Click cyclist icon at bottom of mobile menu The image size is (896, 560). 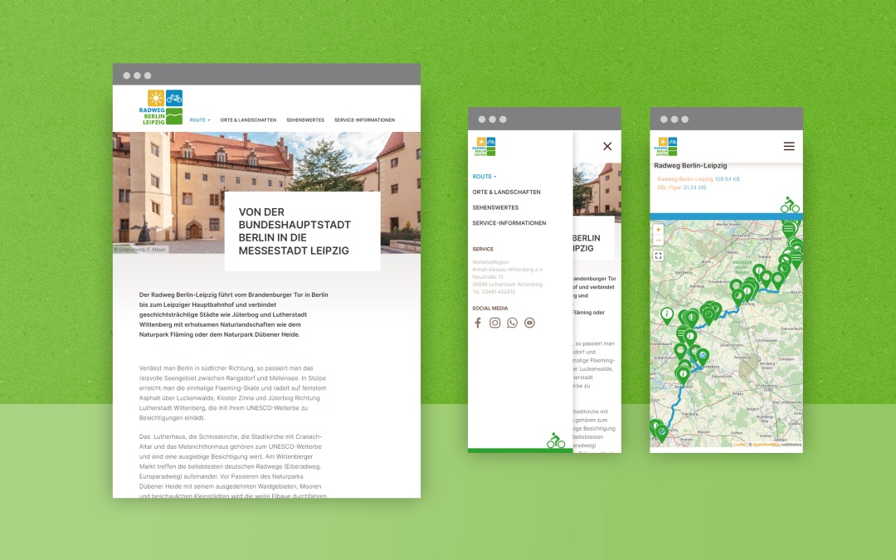(x=555, y=440)
